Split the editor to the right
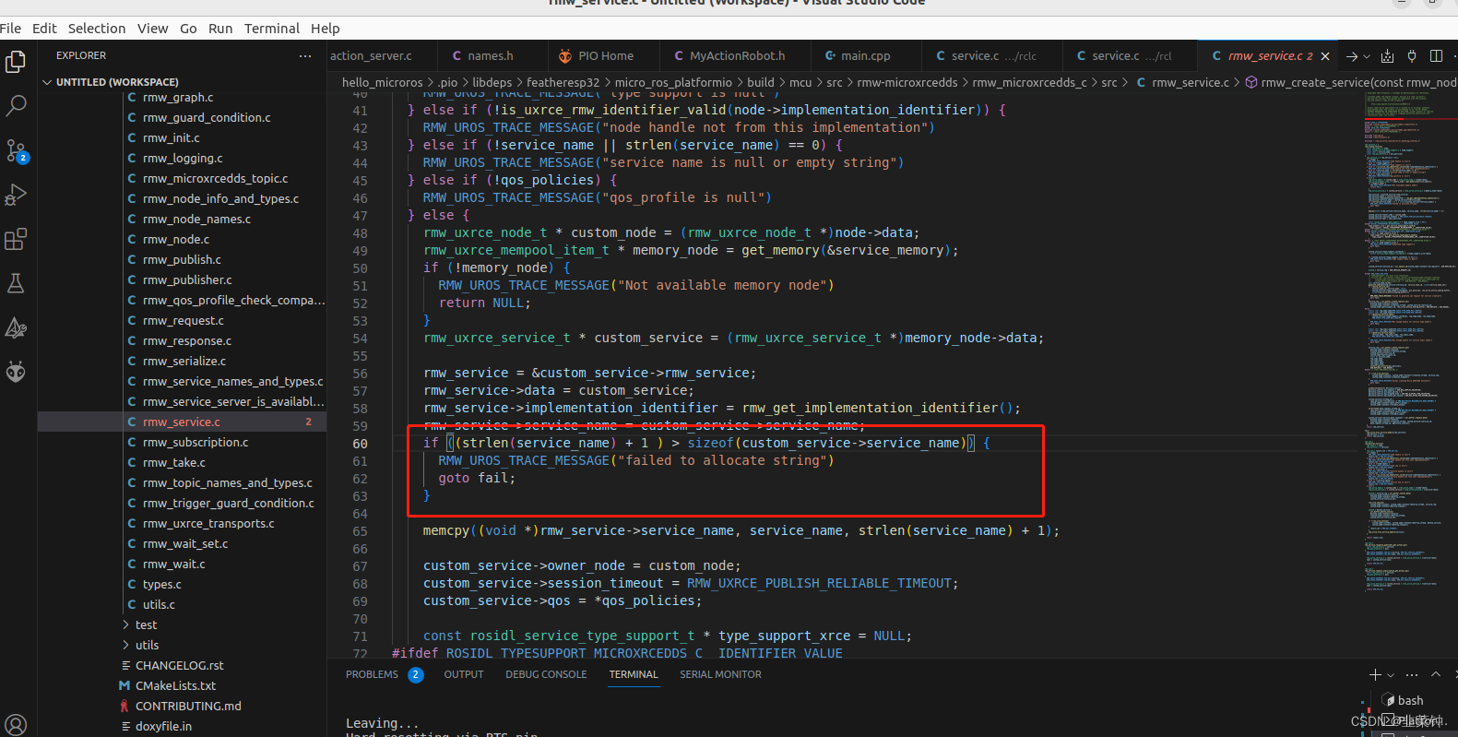Viewport: 1458px width, 737px height. (x=1436, y=56)
